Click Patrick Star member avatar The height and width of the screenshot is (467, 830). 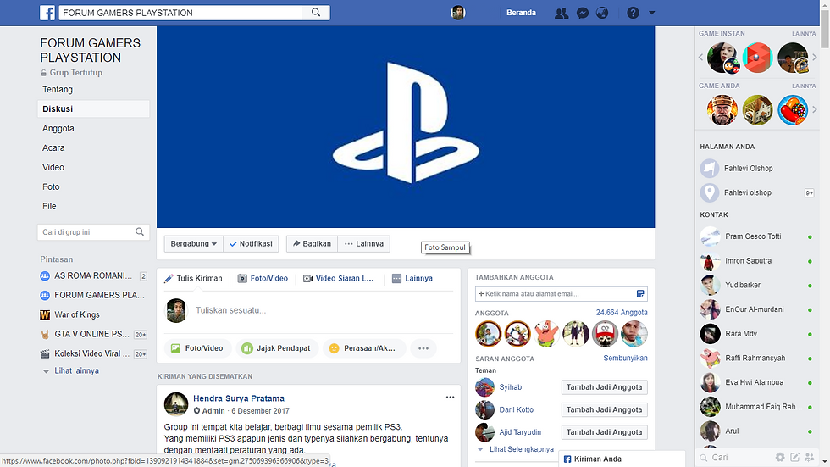pos(546,334)
